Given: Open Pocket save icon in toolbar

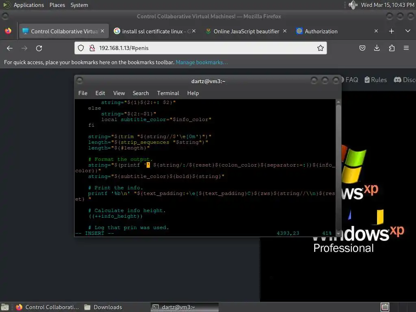Looking at the screenshot, I should coord(362,48).
